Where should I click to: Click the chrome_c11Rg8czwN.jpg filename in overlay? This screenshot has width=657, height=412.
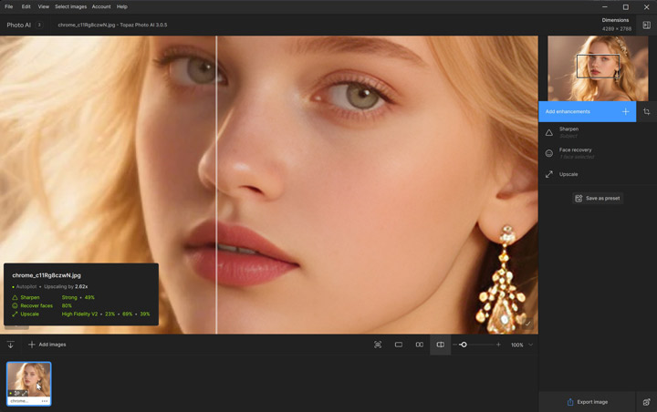click(x=47, y=275)
